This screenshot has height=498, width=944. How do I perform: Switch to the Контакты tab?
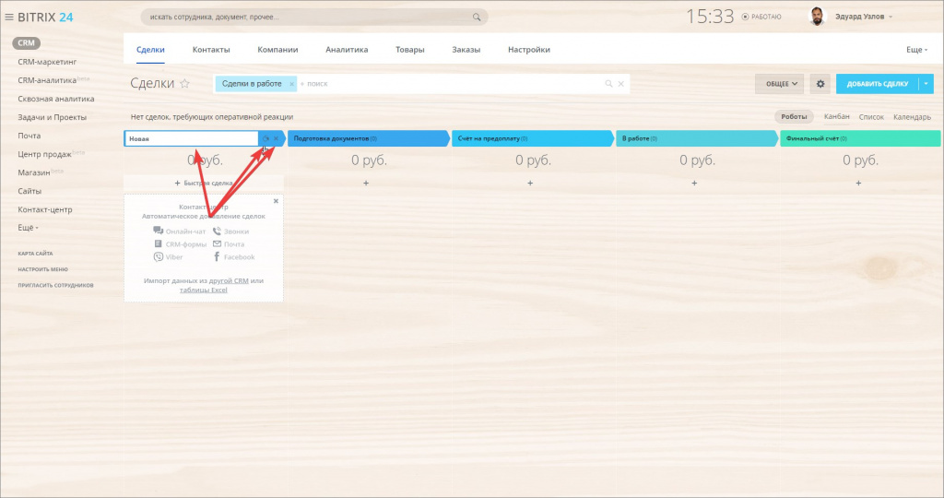(211, 50)
